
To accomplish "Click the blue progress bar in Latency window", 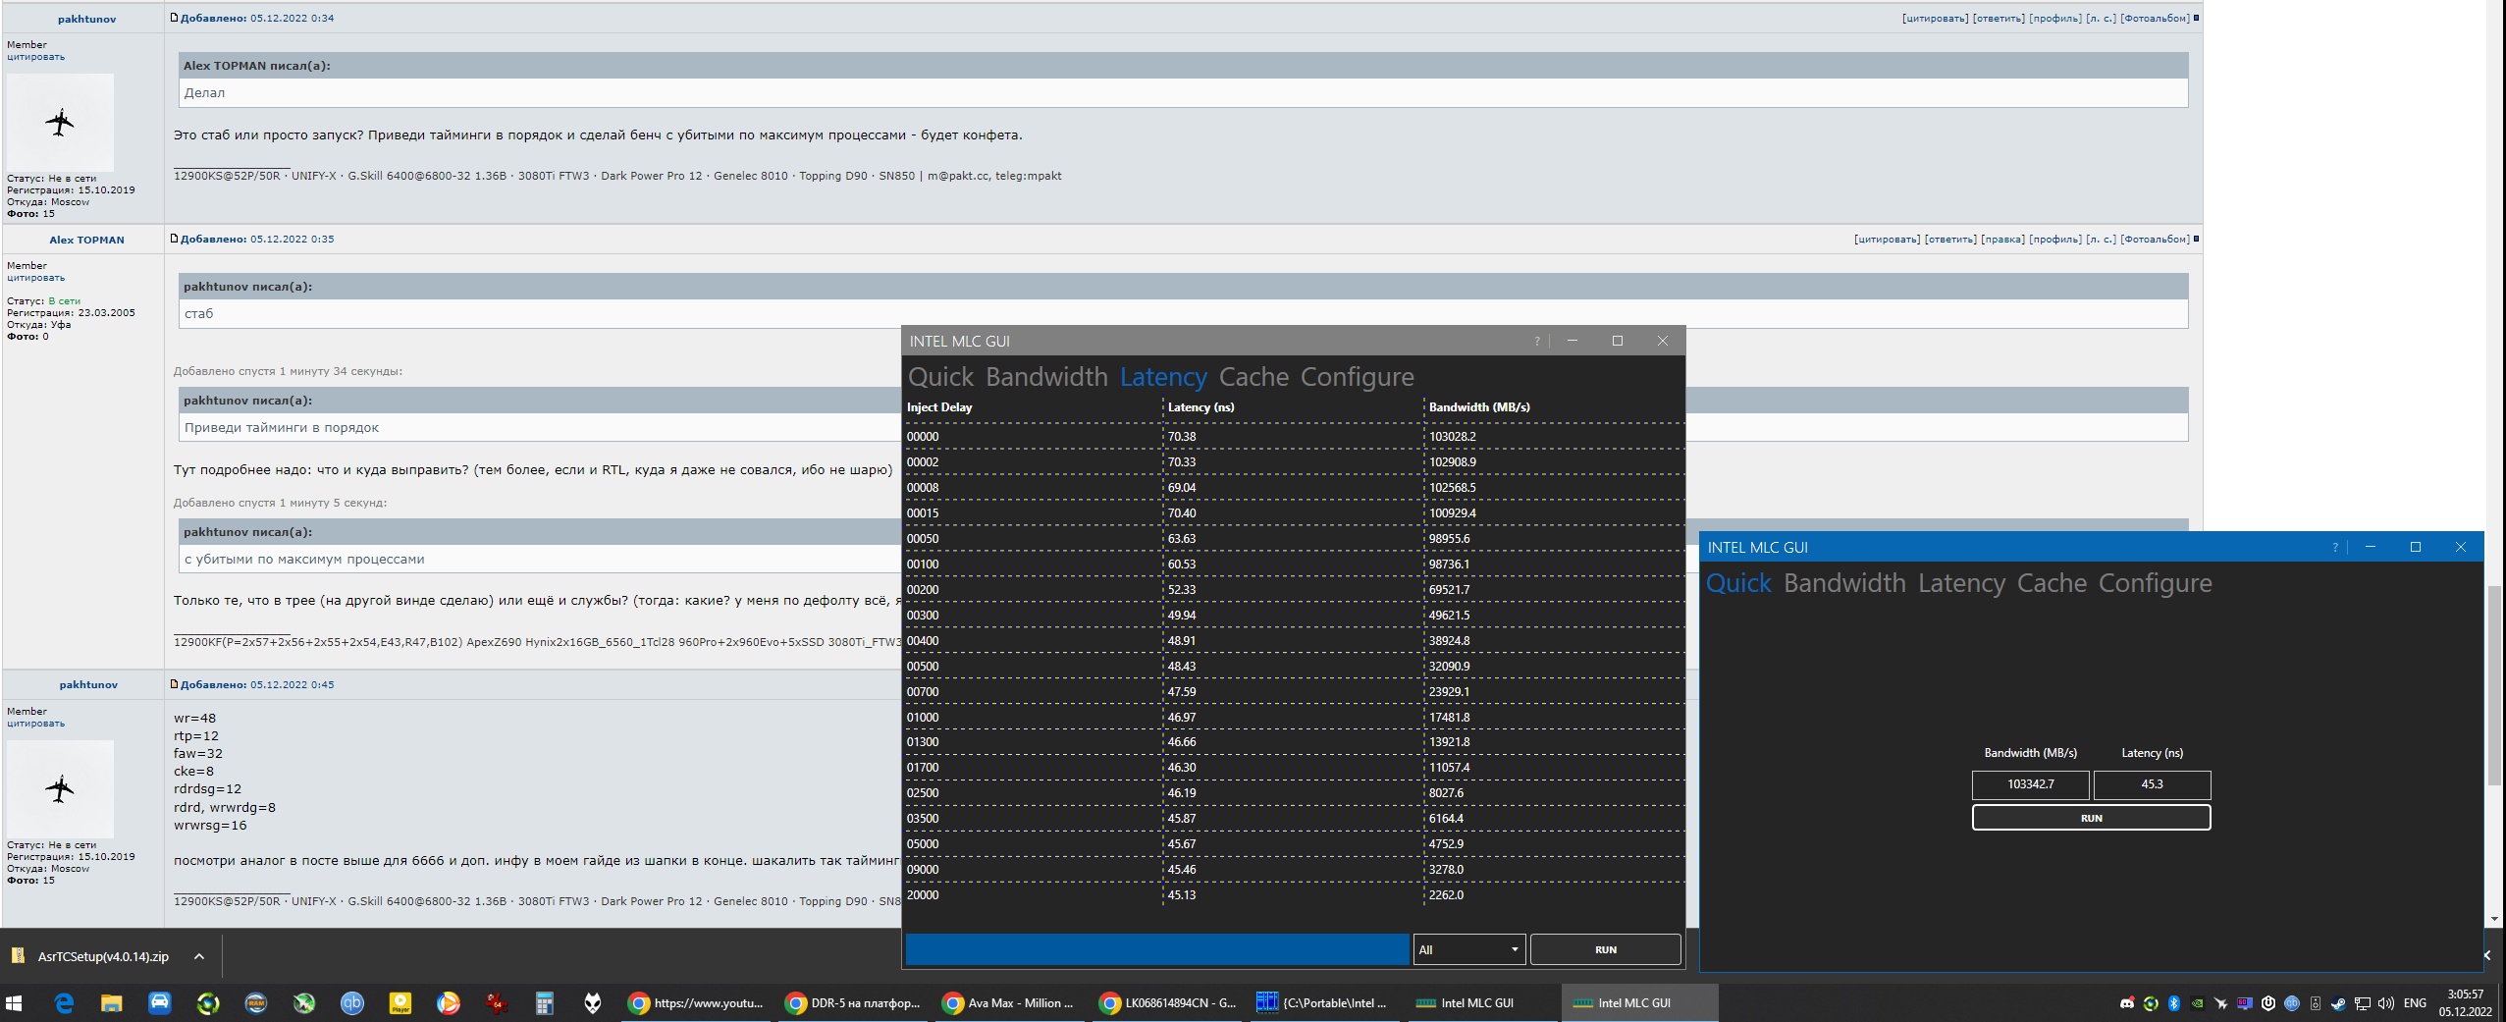I will [x=1157, y=949].
